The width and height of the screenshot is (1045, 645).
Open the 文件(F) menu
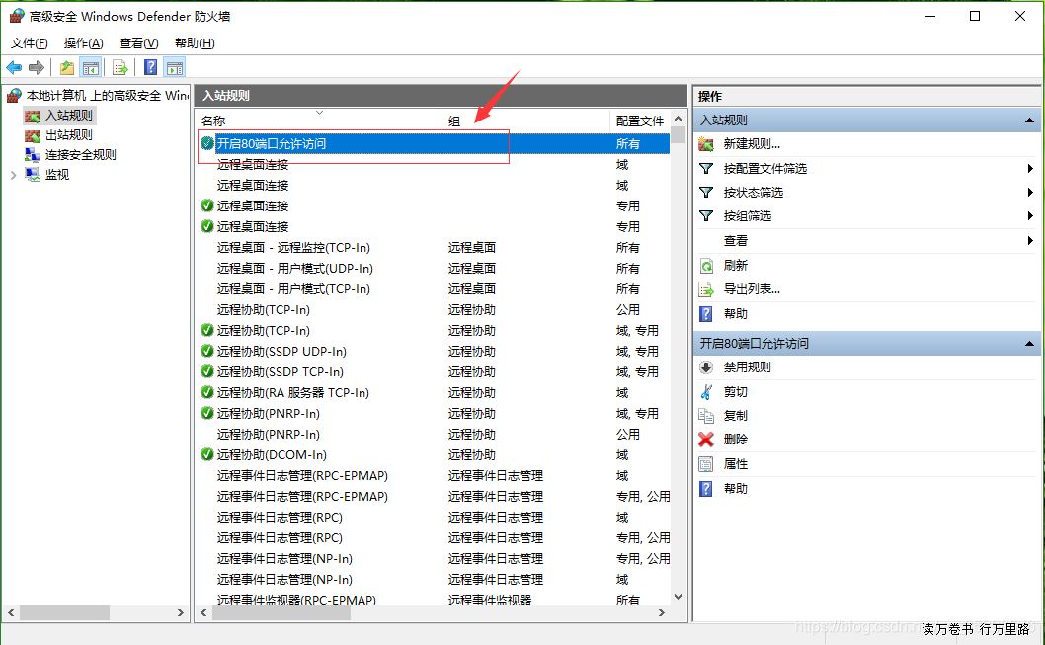coord(30,43)
